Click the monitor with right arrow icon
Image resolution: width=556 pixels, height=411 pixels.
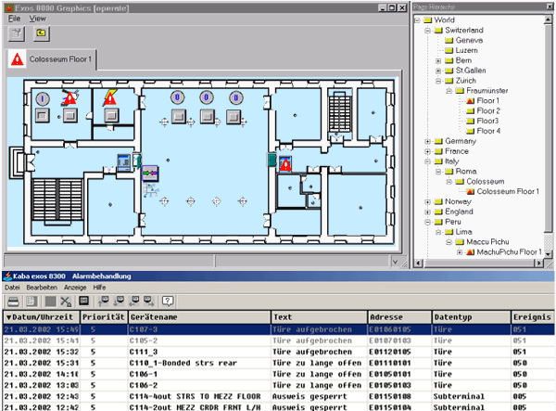148,302
